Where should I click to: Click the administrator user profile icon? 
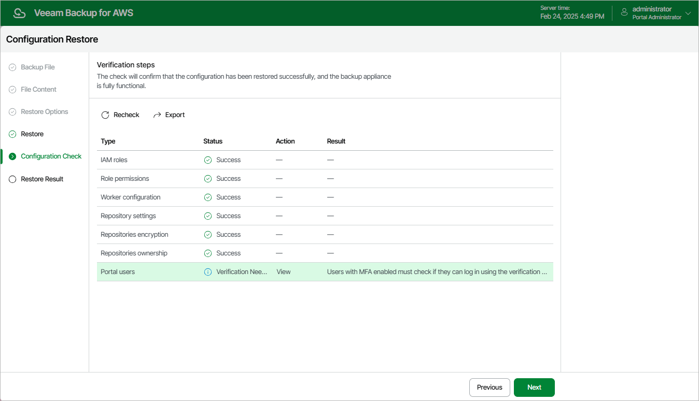point(624,12)
